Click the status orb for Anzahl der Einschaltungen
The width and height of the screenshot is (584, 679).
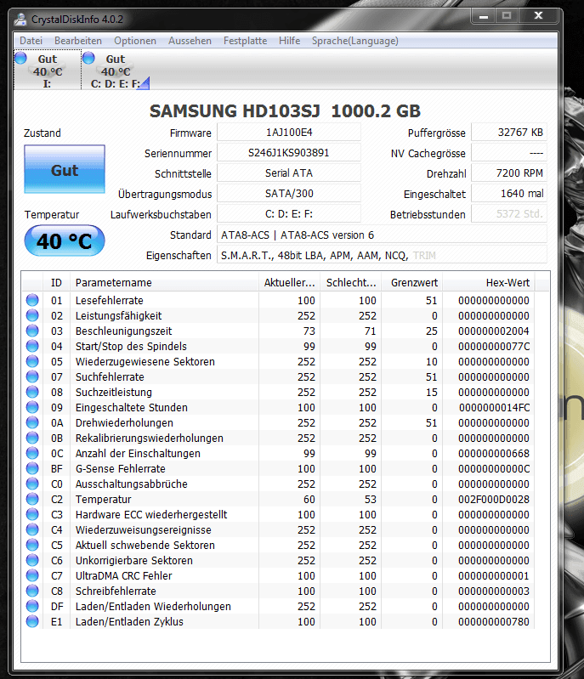pyautogui.click(x=32, y=453)
